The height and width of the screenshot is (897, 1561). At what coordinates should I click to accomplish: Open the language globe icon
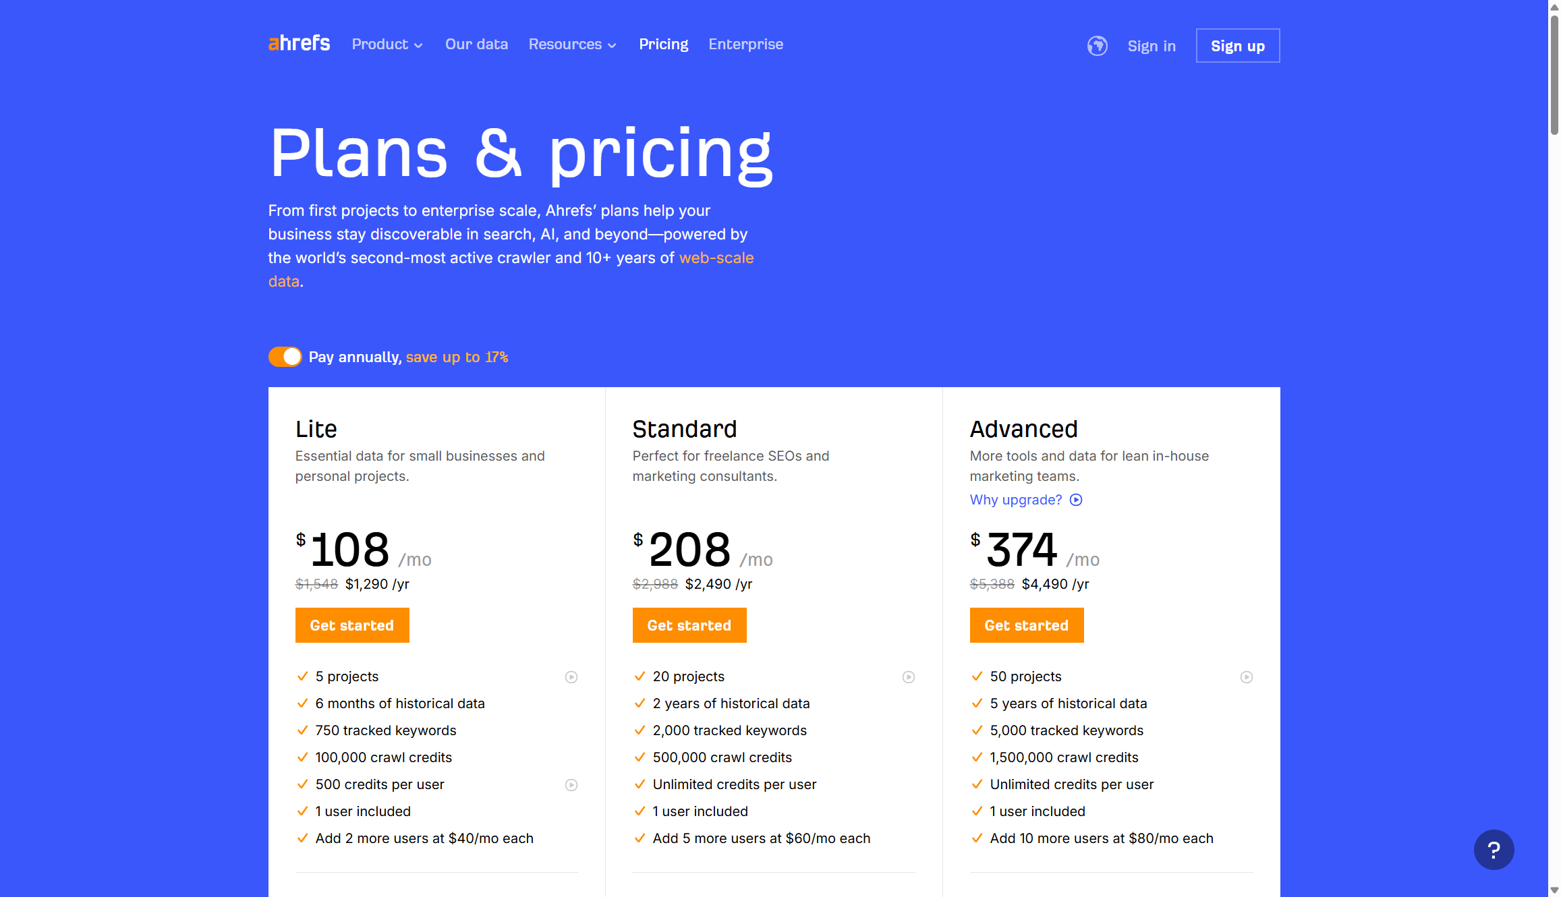tap(1098, 46)
